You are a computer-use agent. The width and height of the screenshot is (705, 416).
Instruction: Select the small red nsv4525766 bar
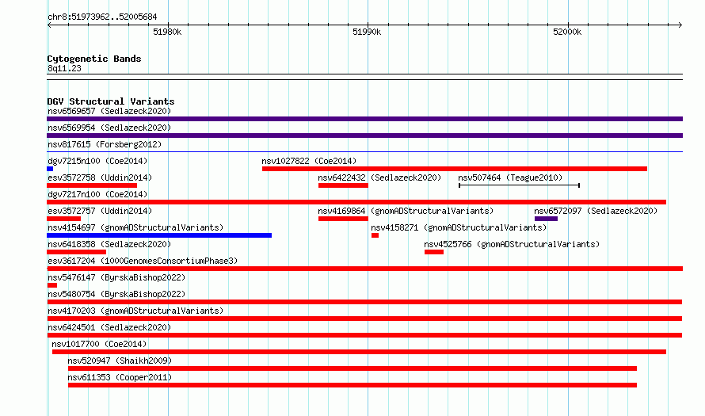pyautogui.click(x=434, y=252)
